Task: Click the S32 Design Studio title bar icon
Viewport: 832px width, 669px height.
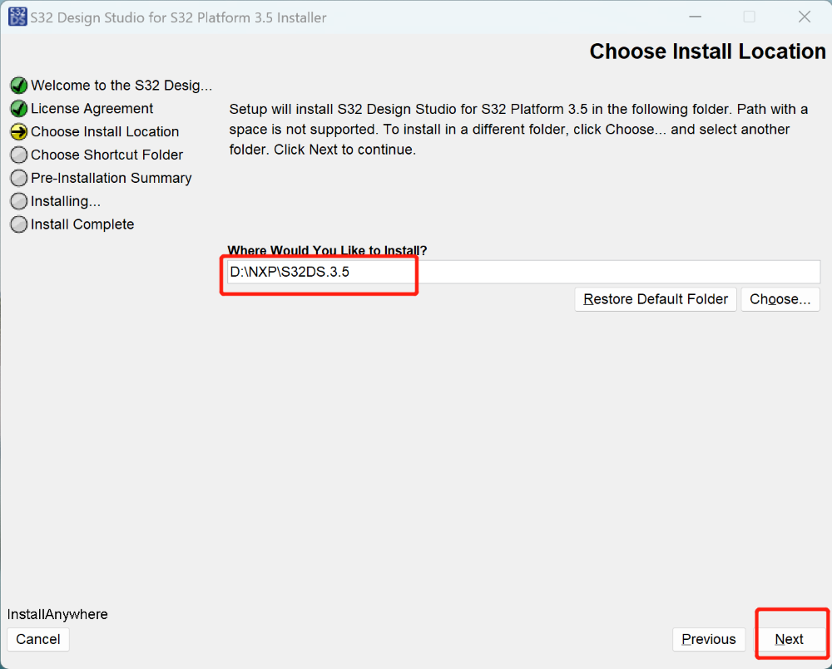Action: pos(17,17)
